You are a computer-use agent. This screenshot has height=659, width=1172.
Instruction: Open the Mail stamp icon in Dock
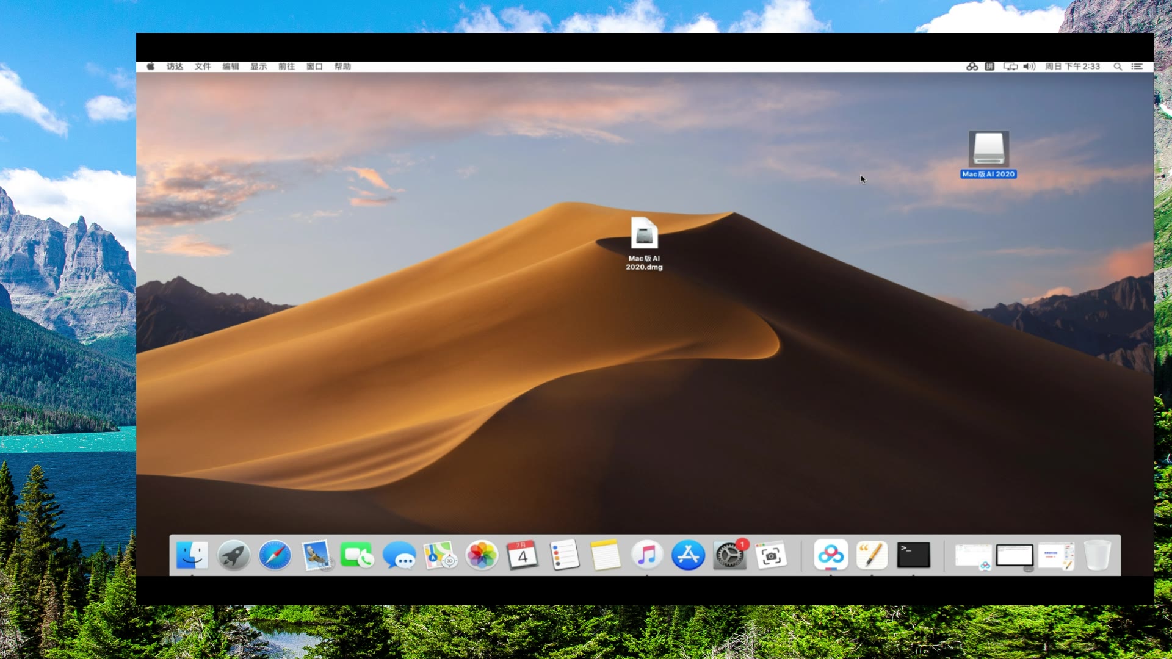[x=317, y=555]
